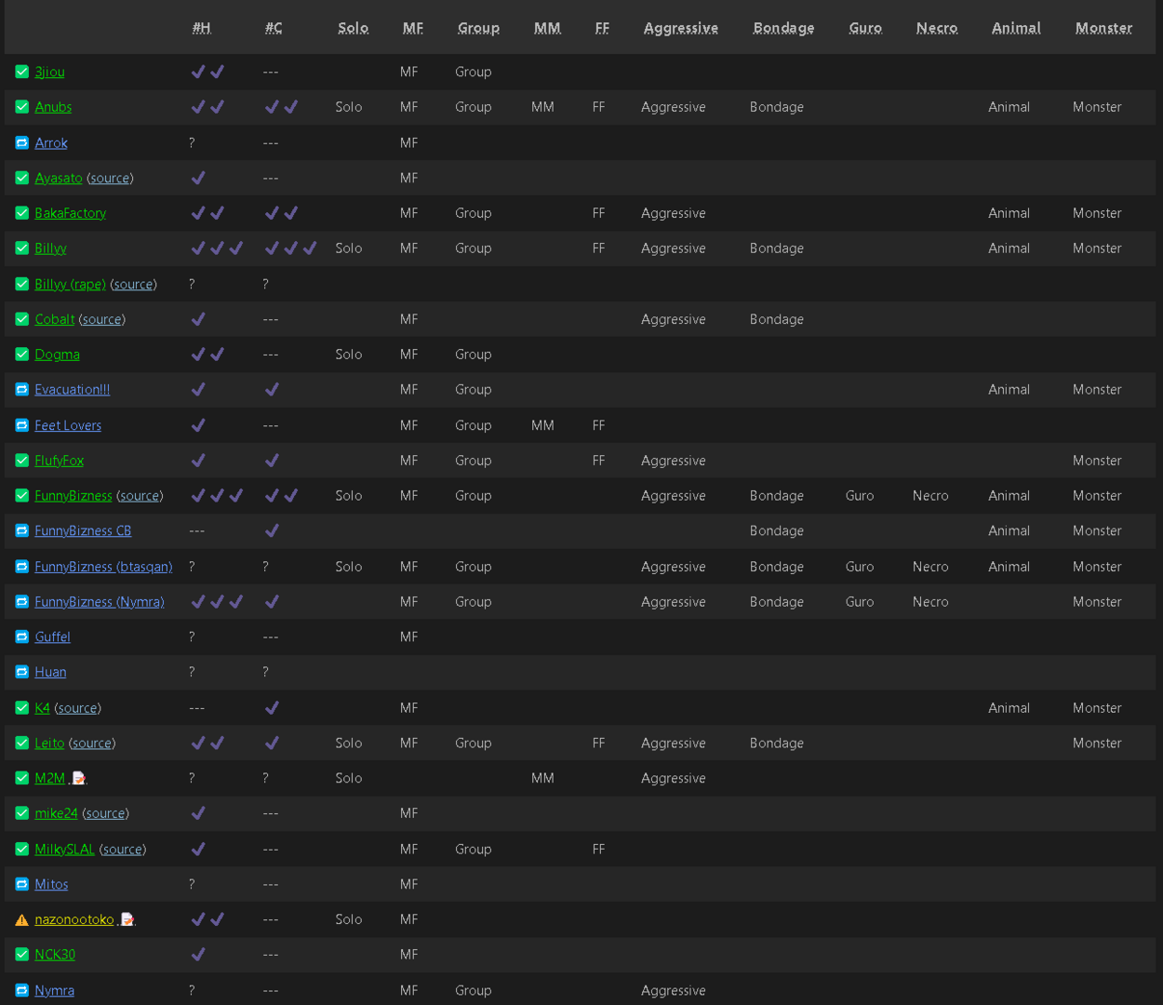Click the Animal cell in K4 row

coord(1009,708)
